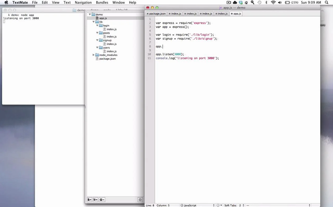
Task: Open the Apple menu
Action: pos(6,2)
